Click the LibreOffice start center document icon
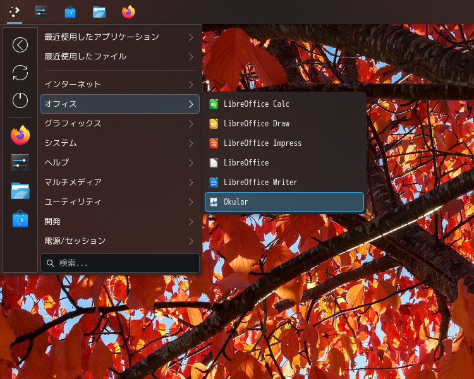Screen dimensions: 474x379 tap(214, 162)
